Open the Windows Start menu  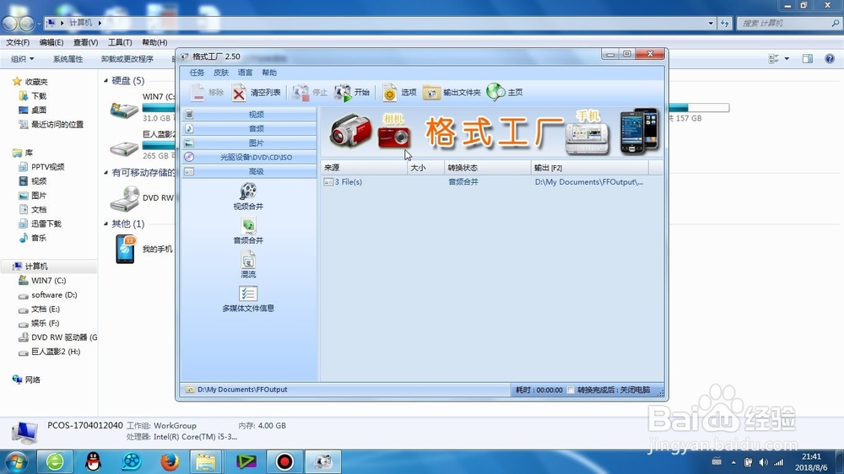[15, 461]
